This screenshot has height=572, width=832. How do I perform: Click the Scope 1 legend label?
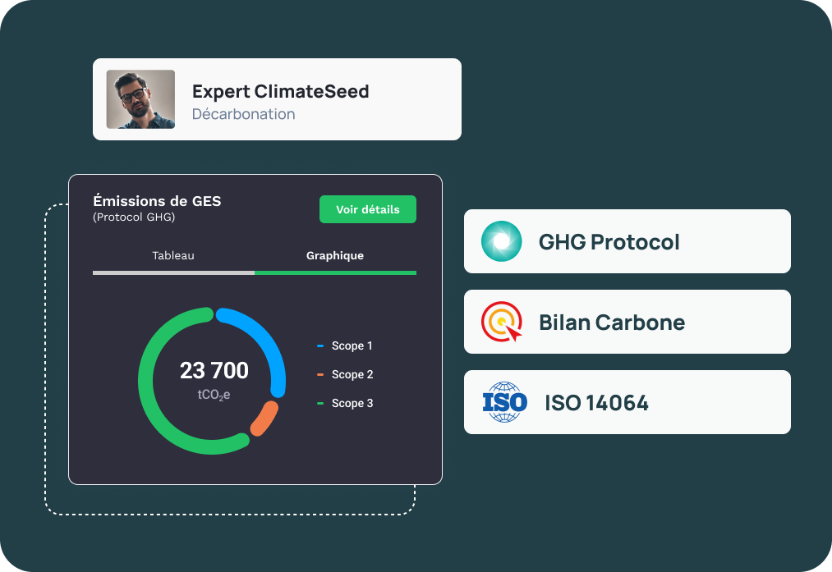352,345
